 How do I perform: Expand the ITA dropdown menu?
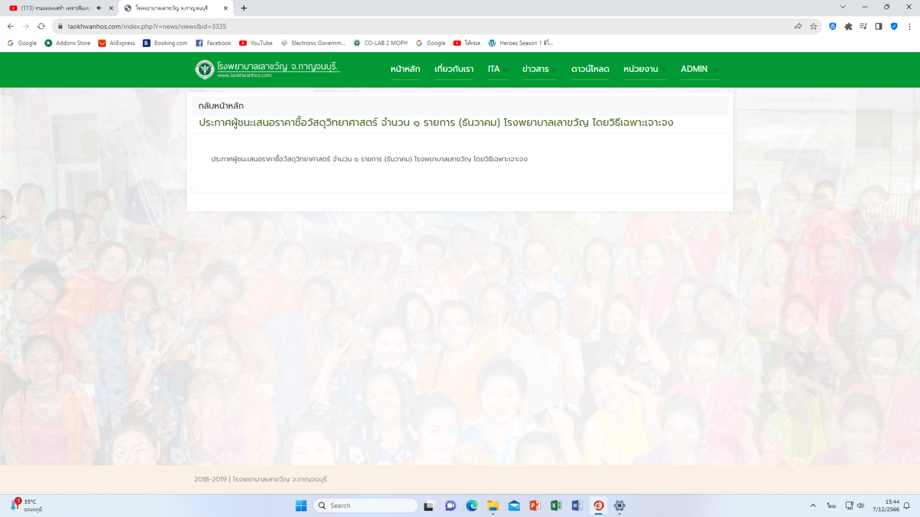point(497,69)
